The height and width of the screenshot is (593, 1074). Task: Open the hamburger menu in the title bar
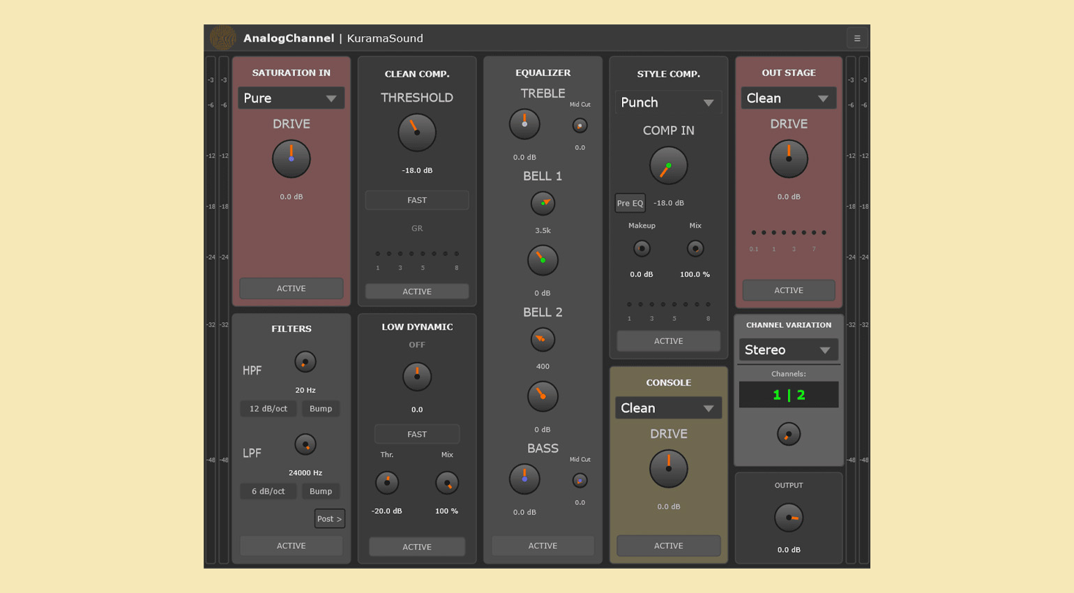pyautogui.click(x=857, y=38)
